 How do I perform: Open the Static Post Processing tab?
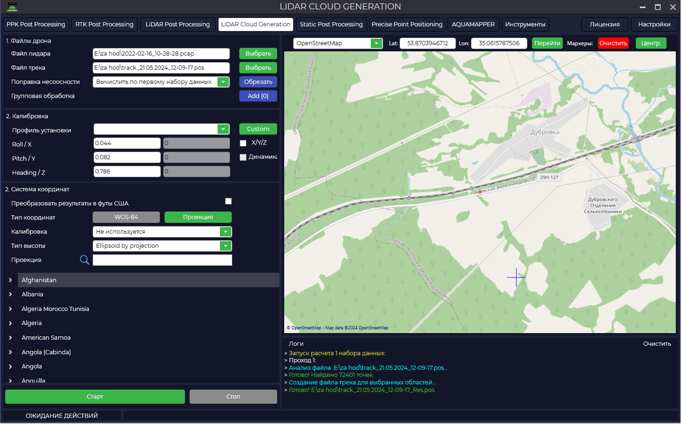click(x=331, y=24)
